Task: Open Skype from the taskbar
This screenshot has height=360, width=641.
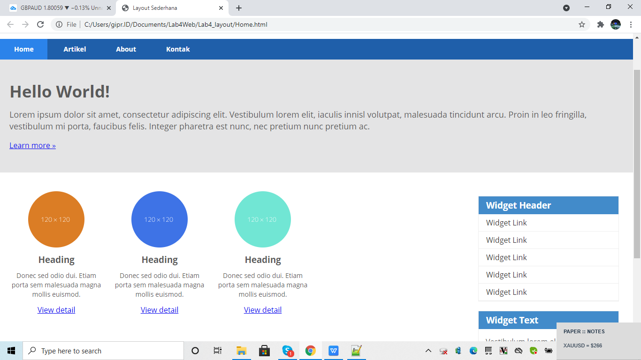Action: 288,351
